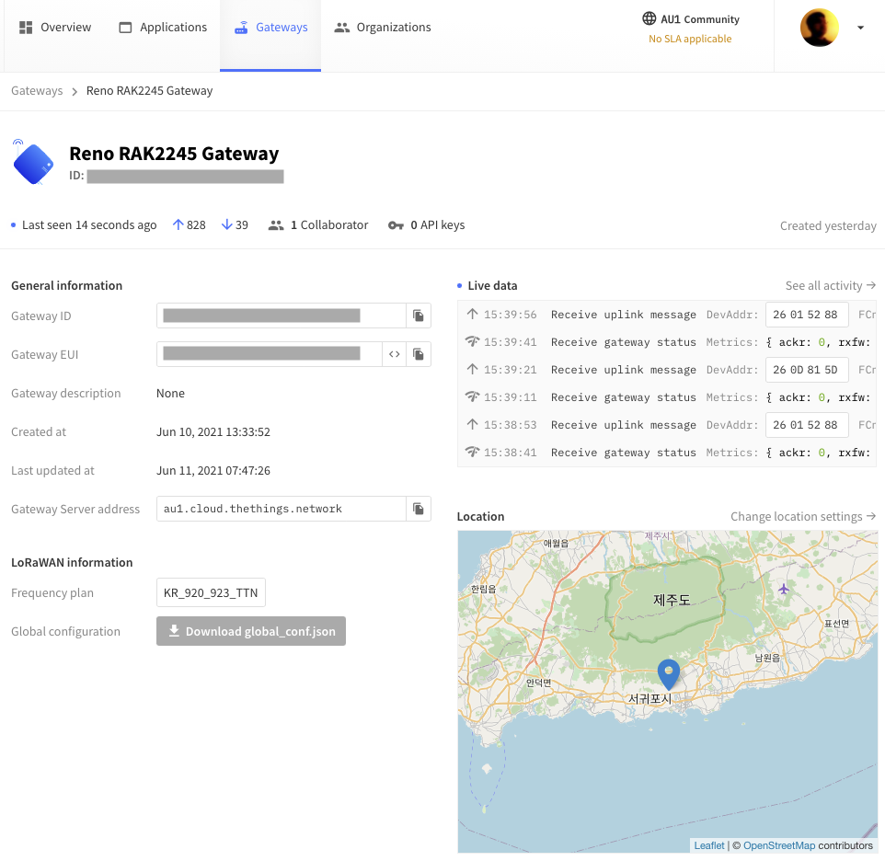Click the blue gateway location pin on map
The height and width of the screenshot is (861, 885).
(669, 674)
